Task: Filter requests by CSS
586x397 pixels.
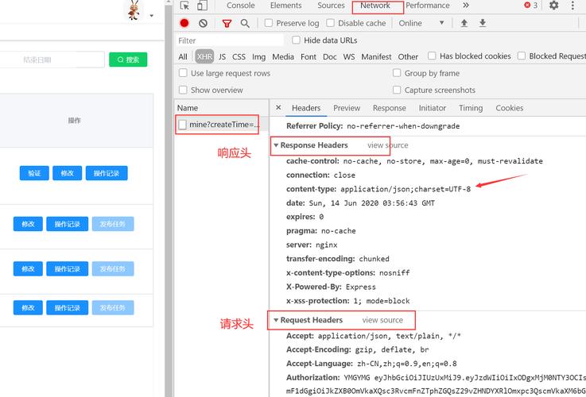Action: tap(239, 56)
